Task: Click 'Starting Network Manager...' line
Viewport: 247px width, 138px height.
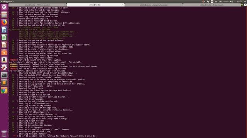Action: point(34,134)
